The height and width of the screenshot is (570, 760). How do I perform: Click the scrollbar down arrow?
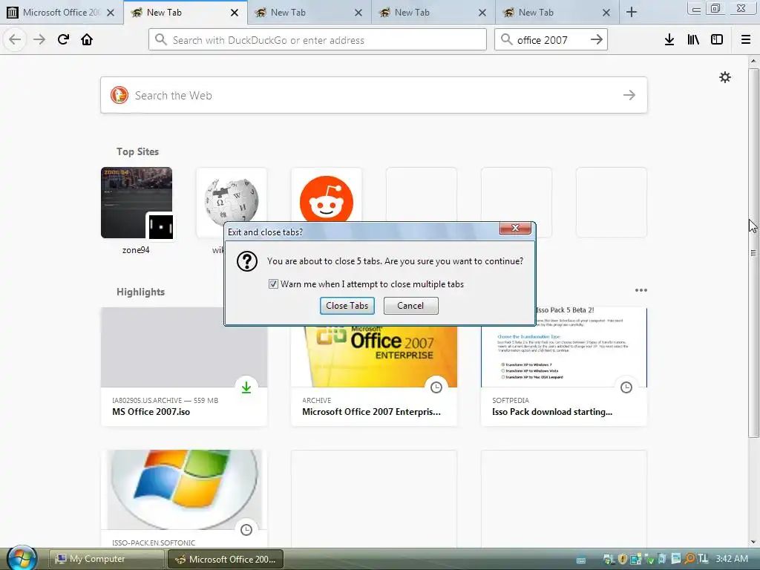click(x=753, y=542)
